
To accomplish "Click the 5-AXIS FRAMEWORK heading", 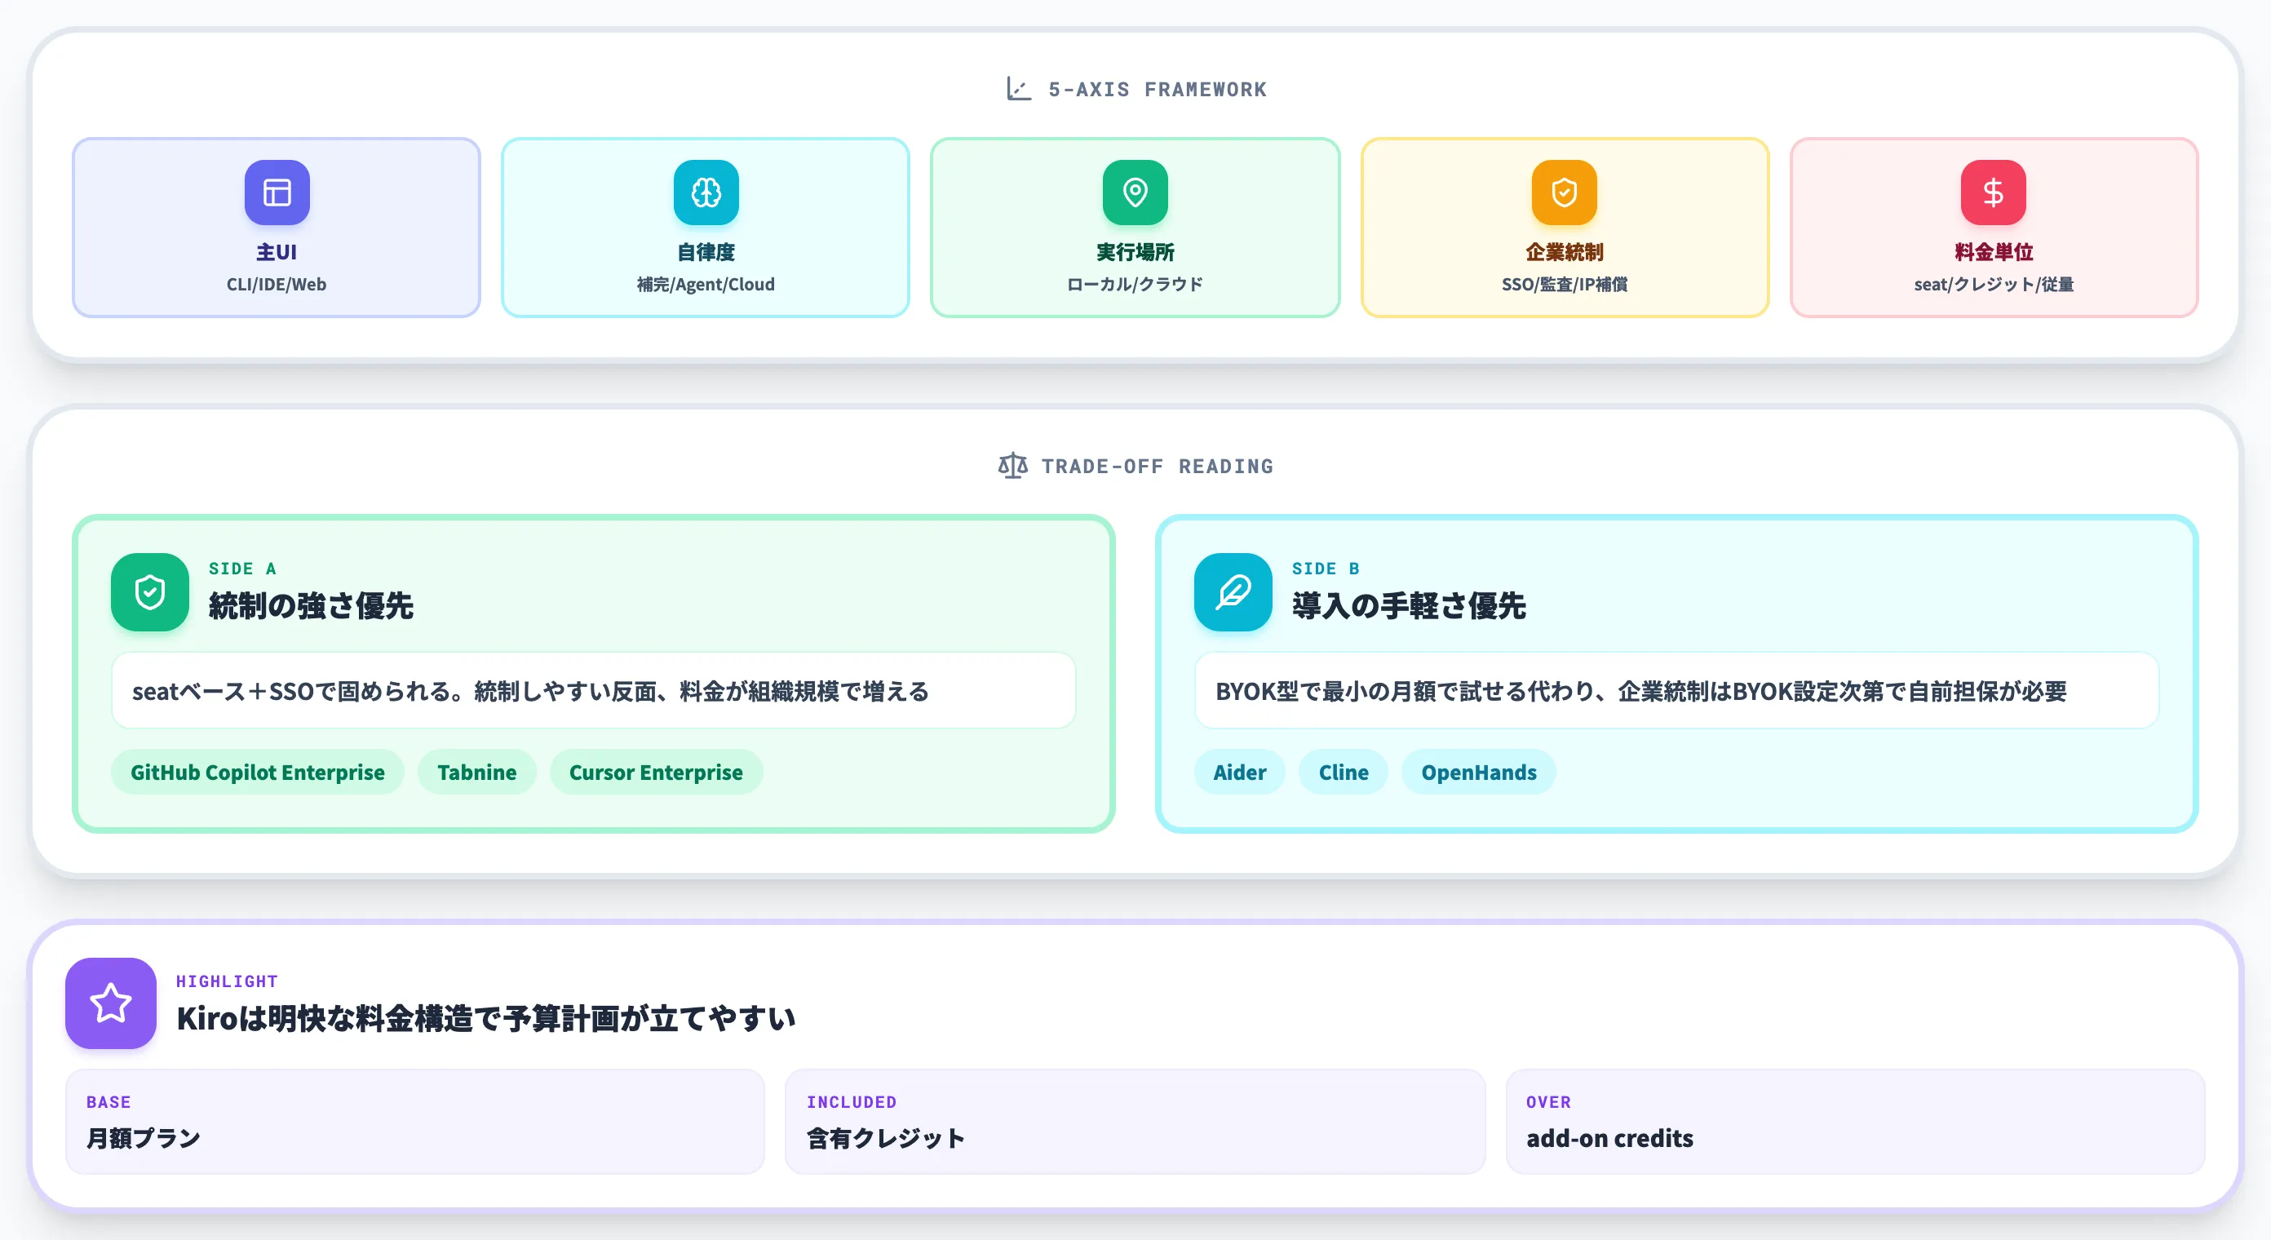I will [1158, 89].
